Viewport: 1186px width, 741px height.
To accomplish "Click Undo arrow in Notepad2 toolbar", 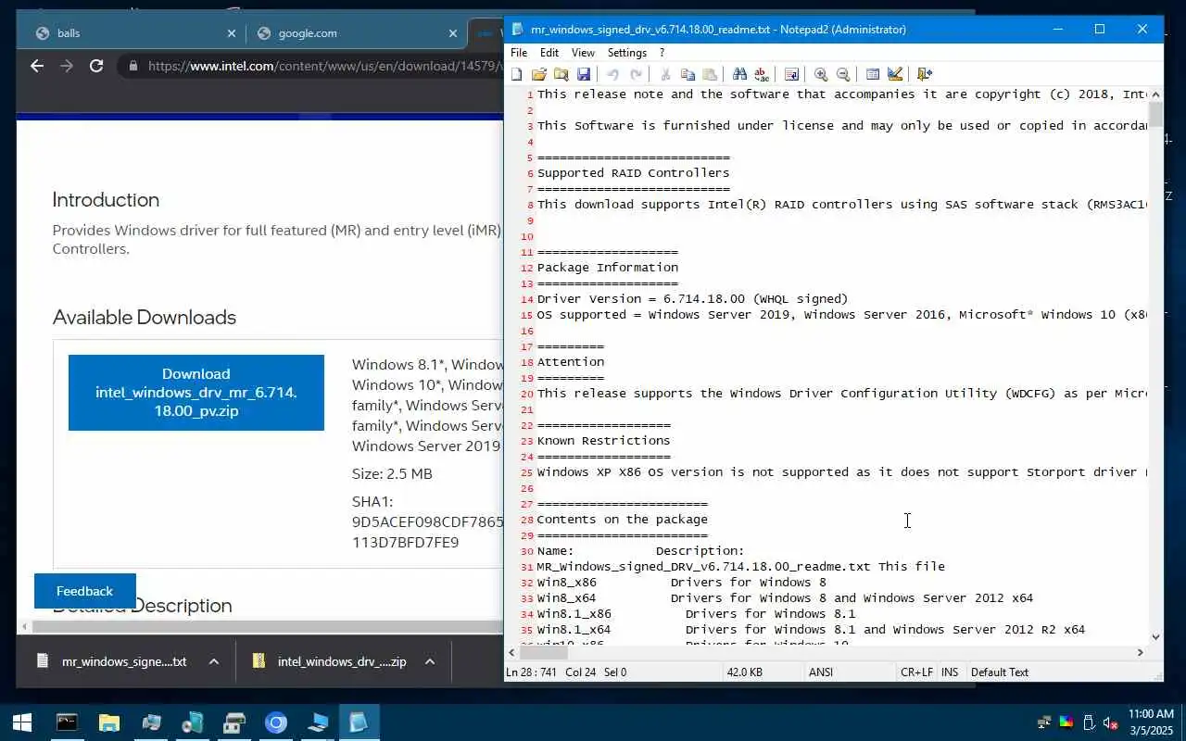I will tap(612, 74).
